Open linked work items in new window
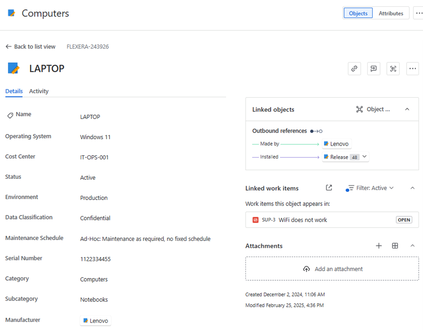Screen dimensions: 423x330 [329, 188]
